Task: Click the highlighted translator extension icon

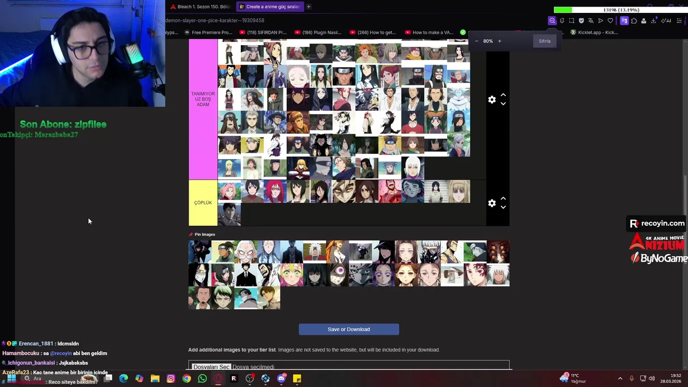Action: (624, 20)
